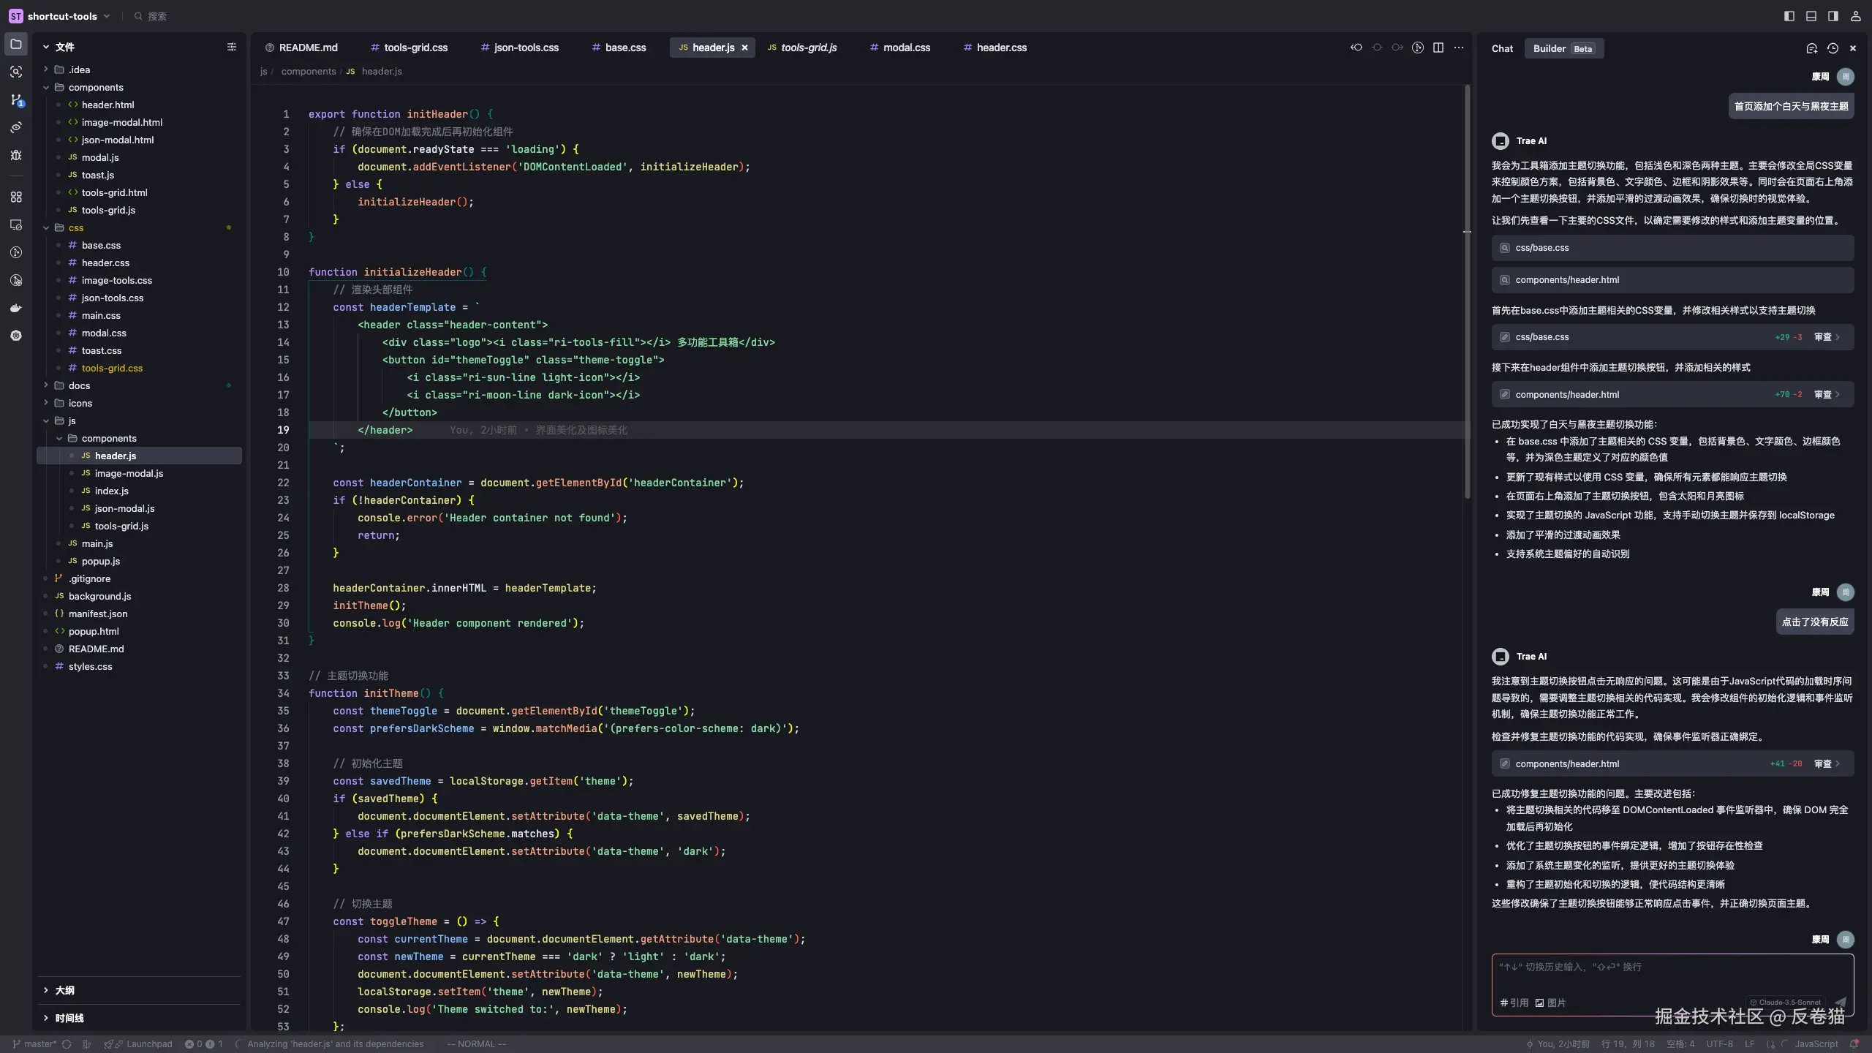Open chat history clock icon
This screenshot has width=1872, height=1053.
1833,48
